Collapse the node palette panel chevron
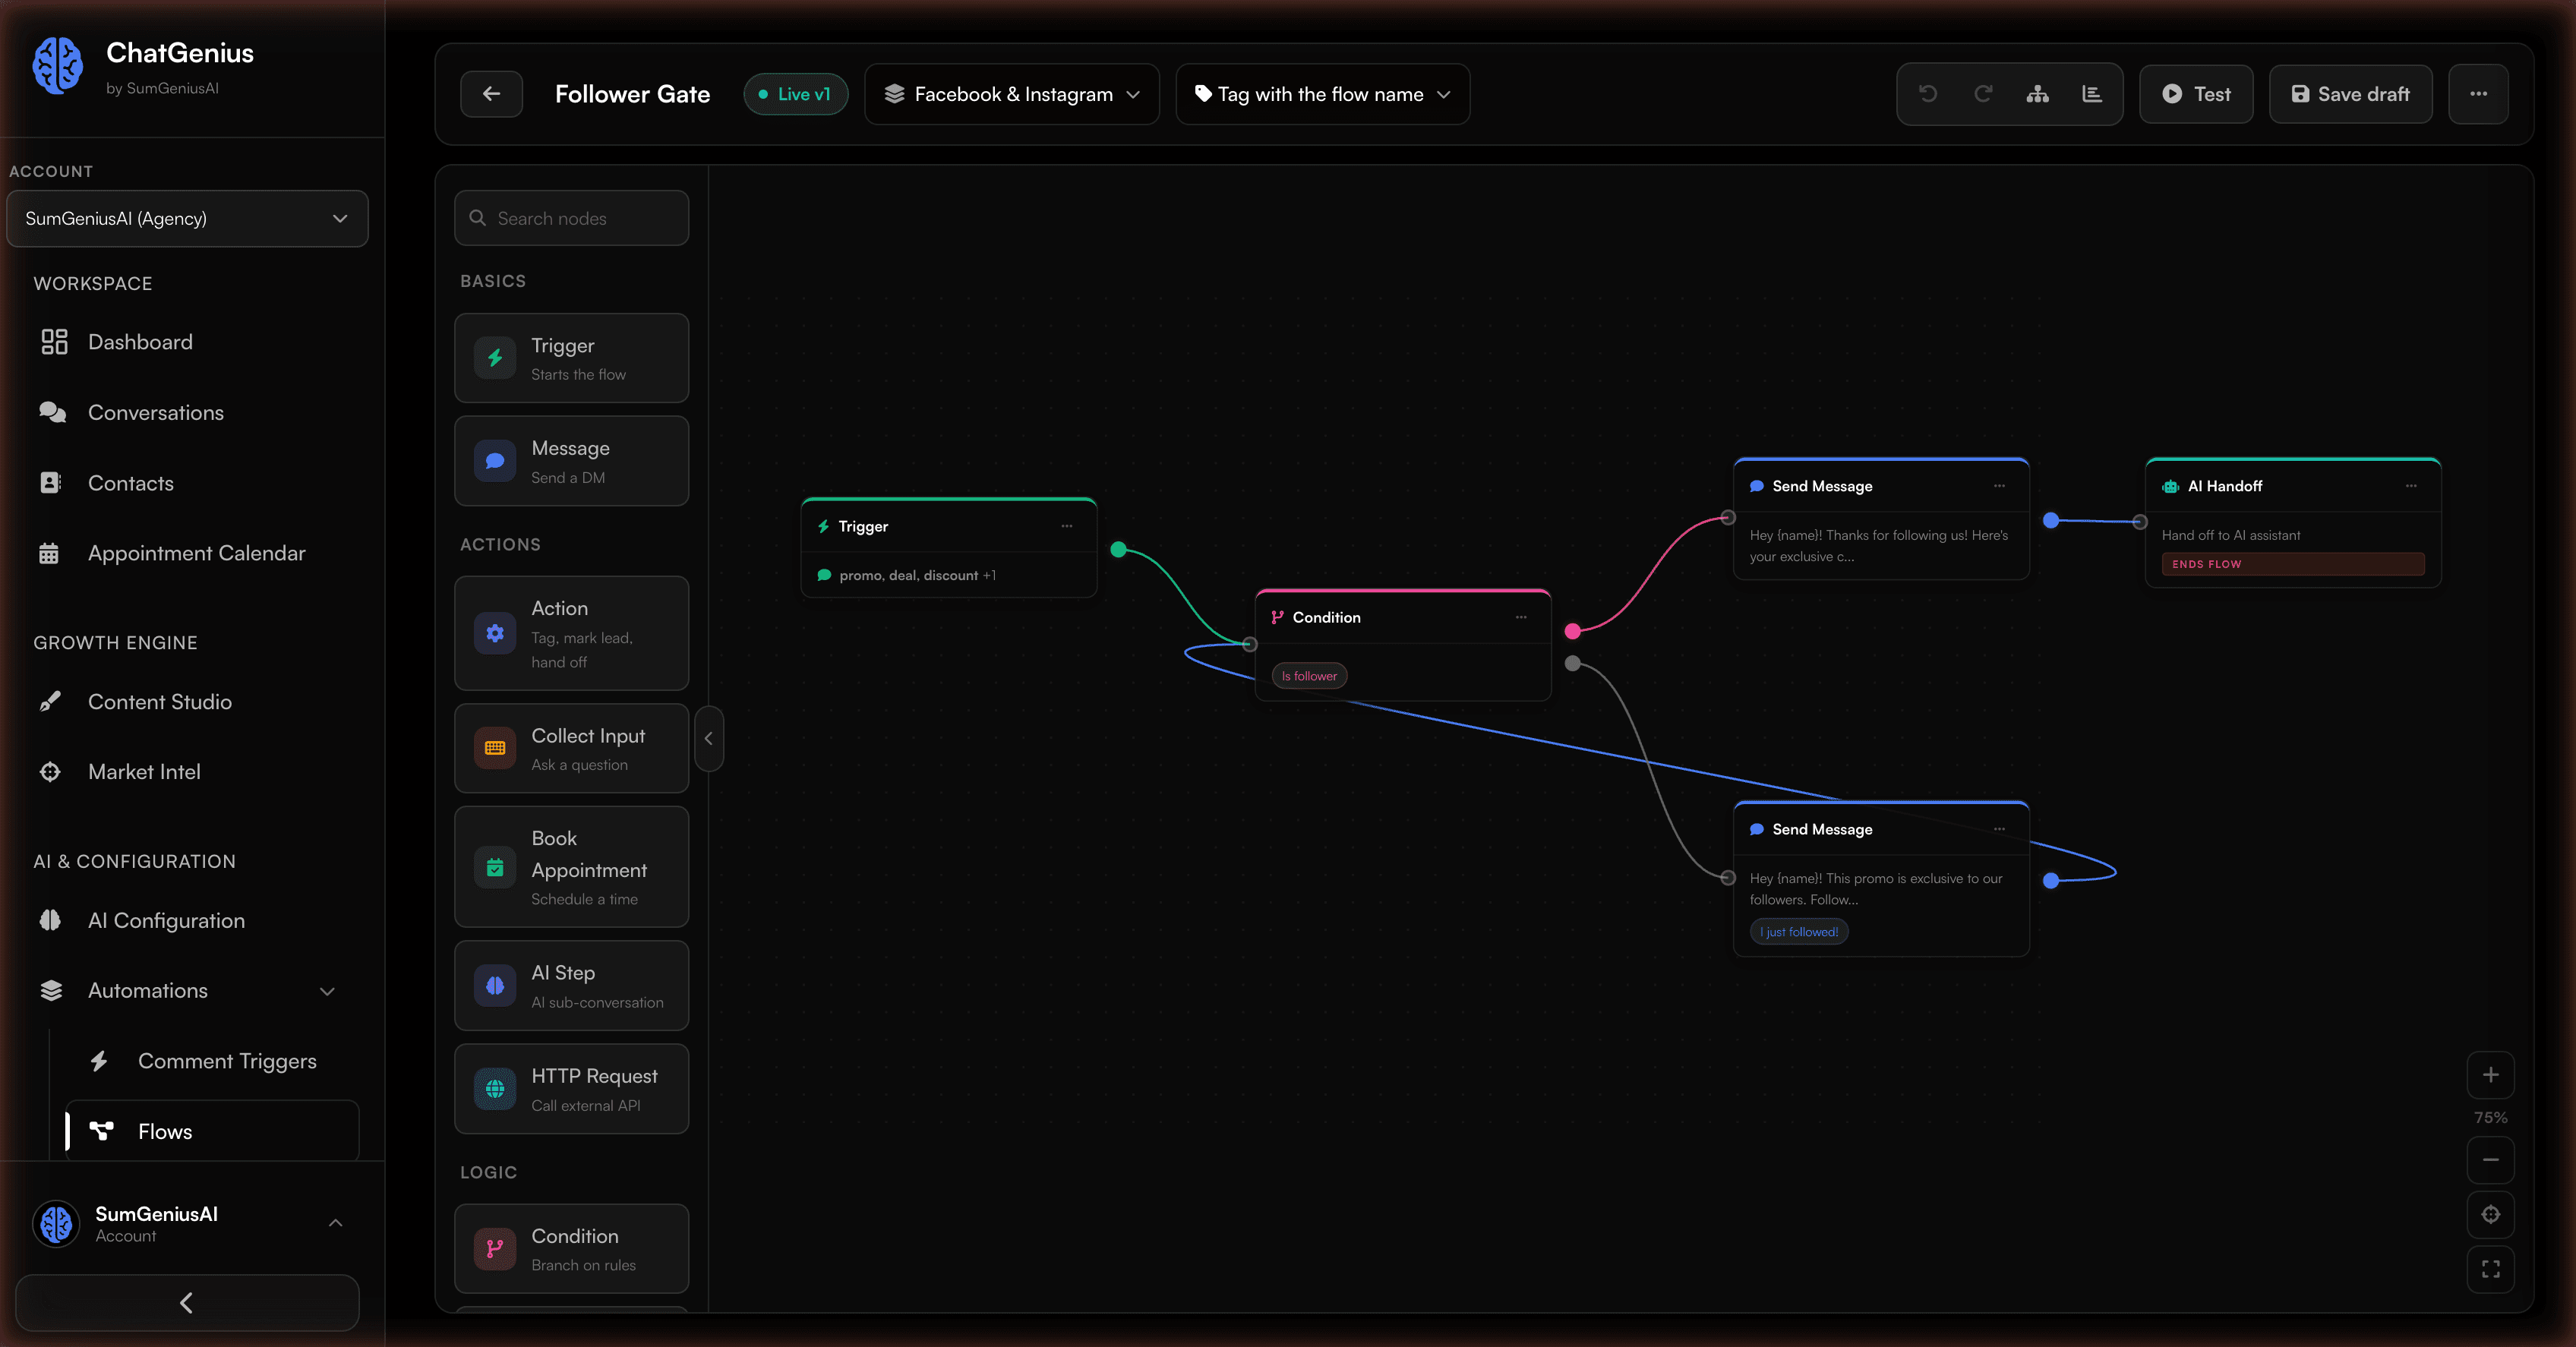Viewport: 2576px width, 1347px height. pyautogui.click(x=708, y=738)
